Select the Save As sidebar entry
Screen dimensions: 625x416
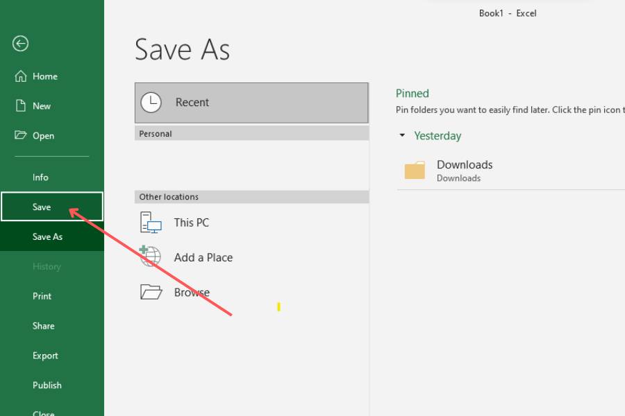click(x=52, y=236)
